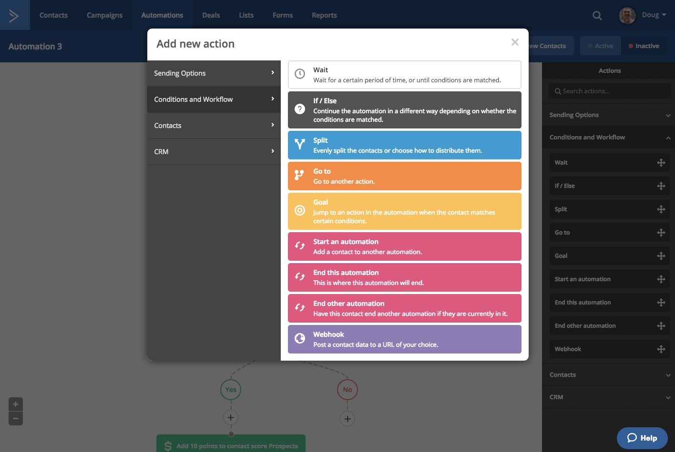The width and height of the screenshot is (675, 452).
Task: Select the No branch node
Action: point(348,390)
